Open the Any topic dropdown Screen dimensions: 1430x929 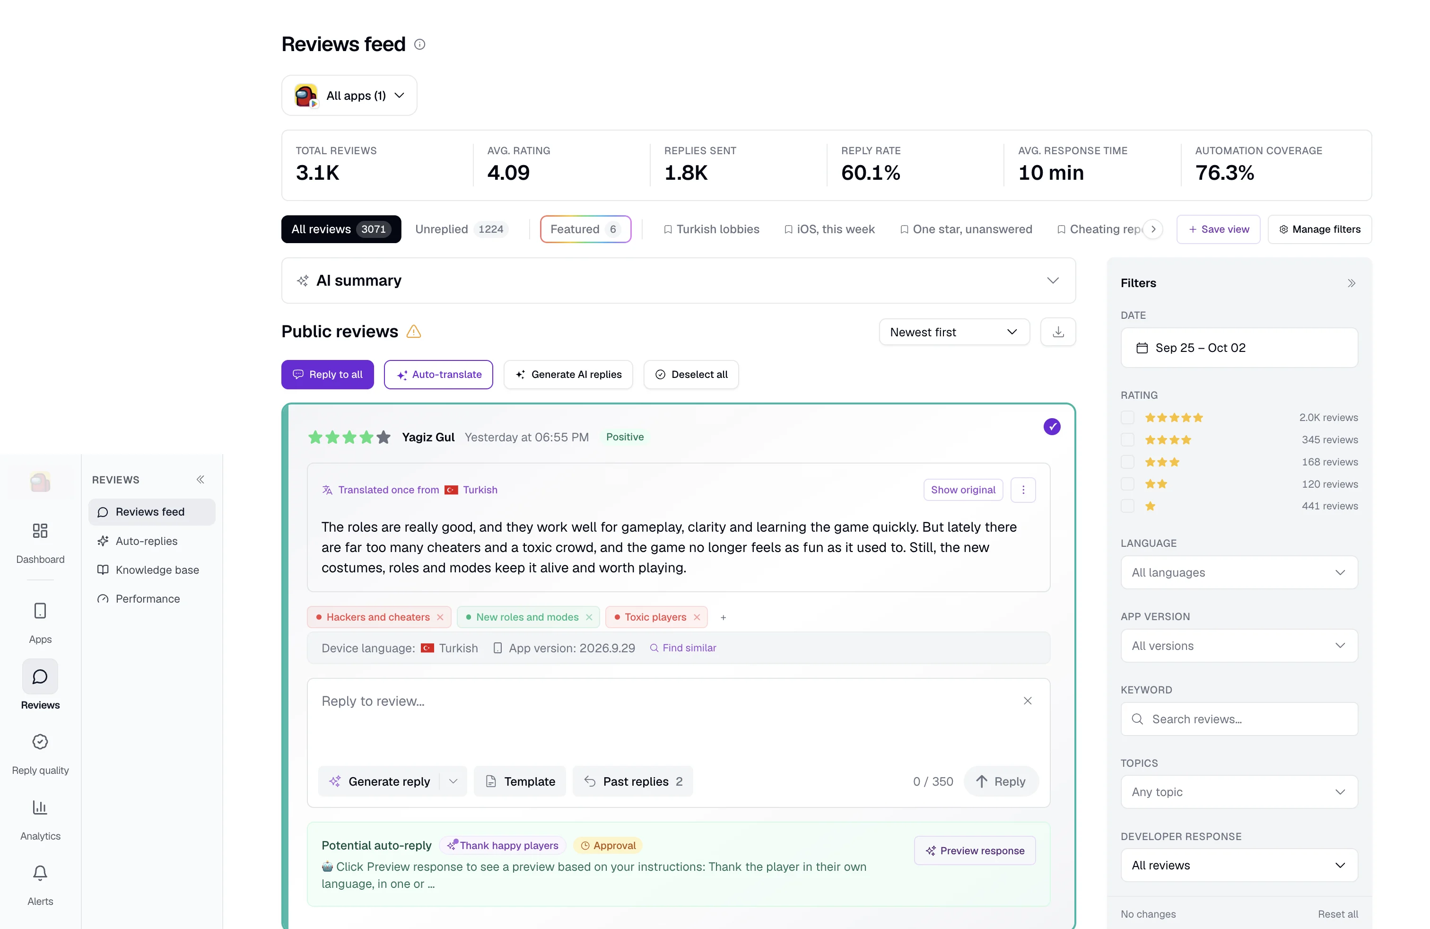coord(1238,792)
